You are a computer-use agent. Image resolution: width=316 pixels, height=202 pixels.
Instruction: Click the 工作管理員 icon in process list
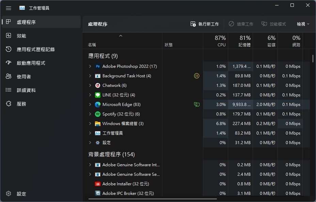coord(98,133)
